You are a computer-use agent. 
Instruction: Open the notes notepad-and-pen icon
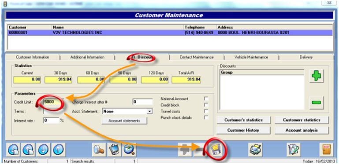[x=294, y=149]
